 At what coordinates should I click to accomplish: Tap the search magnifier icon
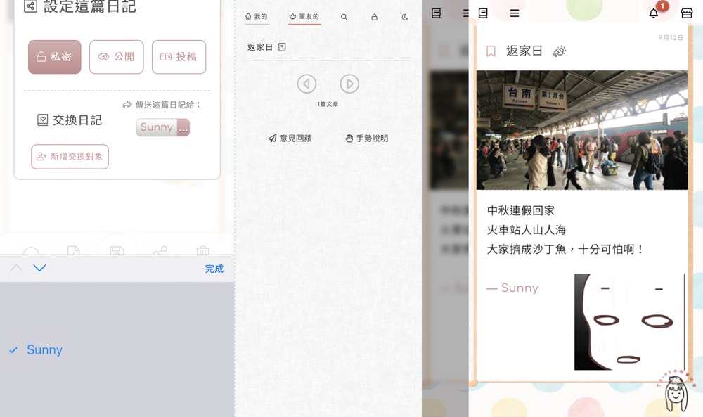[x=344, y=17]
